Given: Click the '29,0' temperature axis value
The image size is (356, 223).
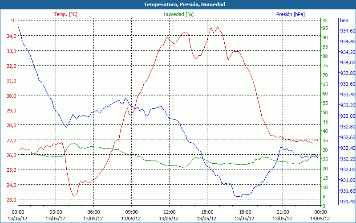Looking at the screenshot, I should click(12, 111).
